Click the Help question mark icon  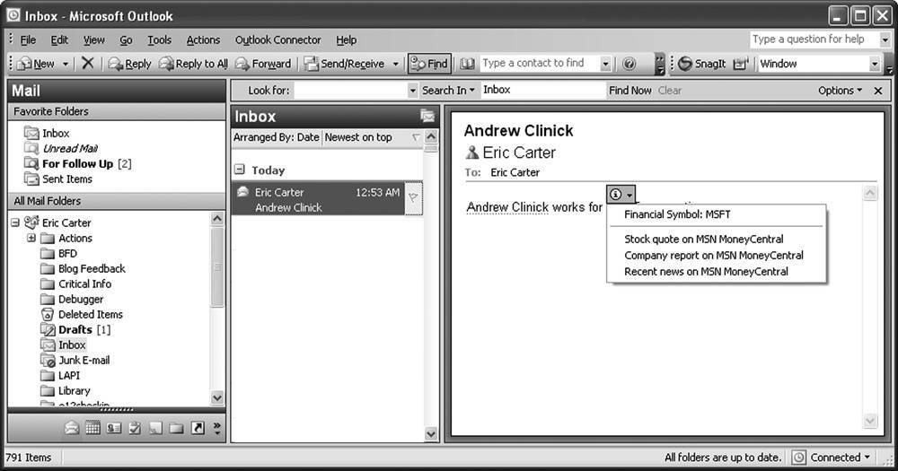629,64
